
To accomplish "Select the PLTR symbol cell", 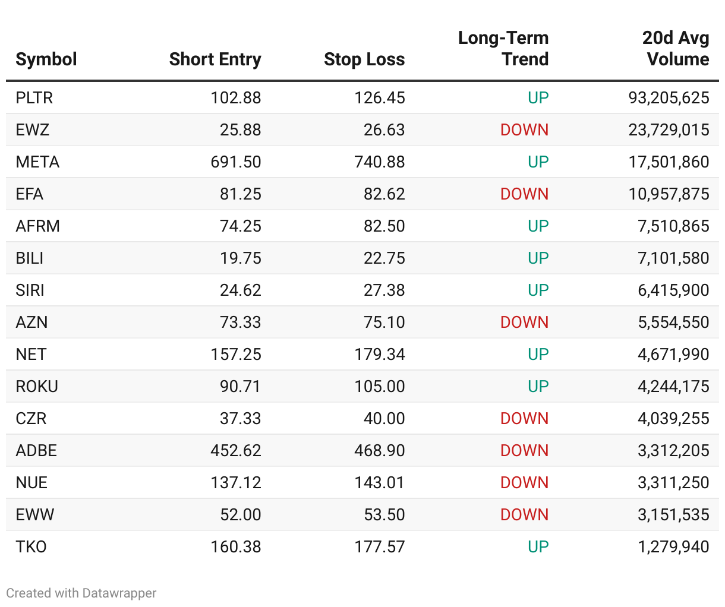I will click(34, 97).
